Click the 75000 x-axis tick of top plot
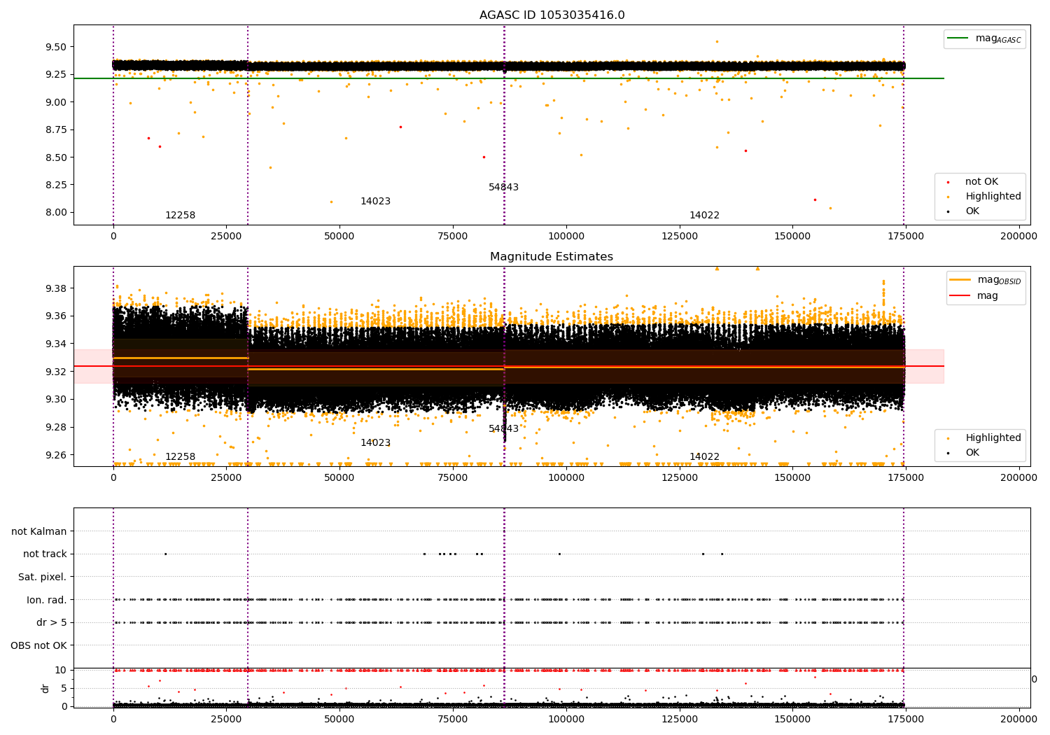The image size is (1050, 735). [453, 237]
